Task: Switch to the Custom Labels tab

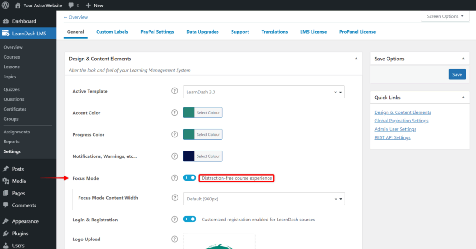Action: click(x=112, y=32)
